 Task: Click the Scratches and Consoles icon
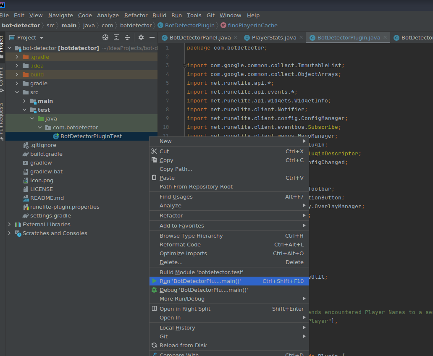click(x=18, y=233)
